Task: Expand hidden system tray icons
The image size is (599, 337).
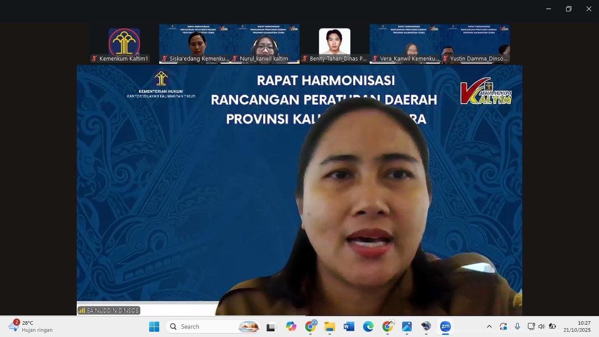Action: 489,326
